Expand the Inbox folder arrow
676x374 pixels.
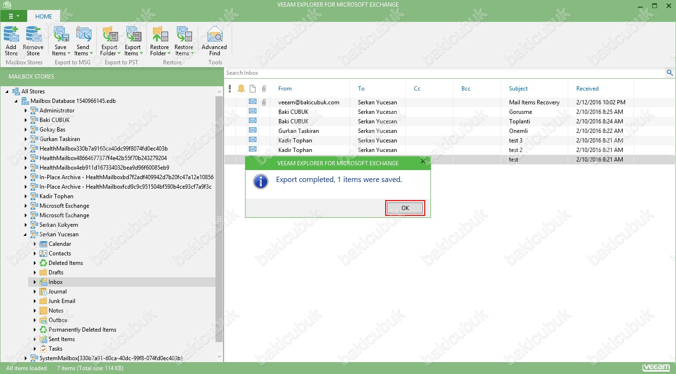click(x=35, y=282)
